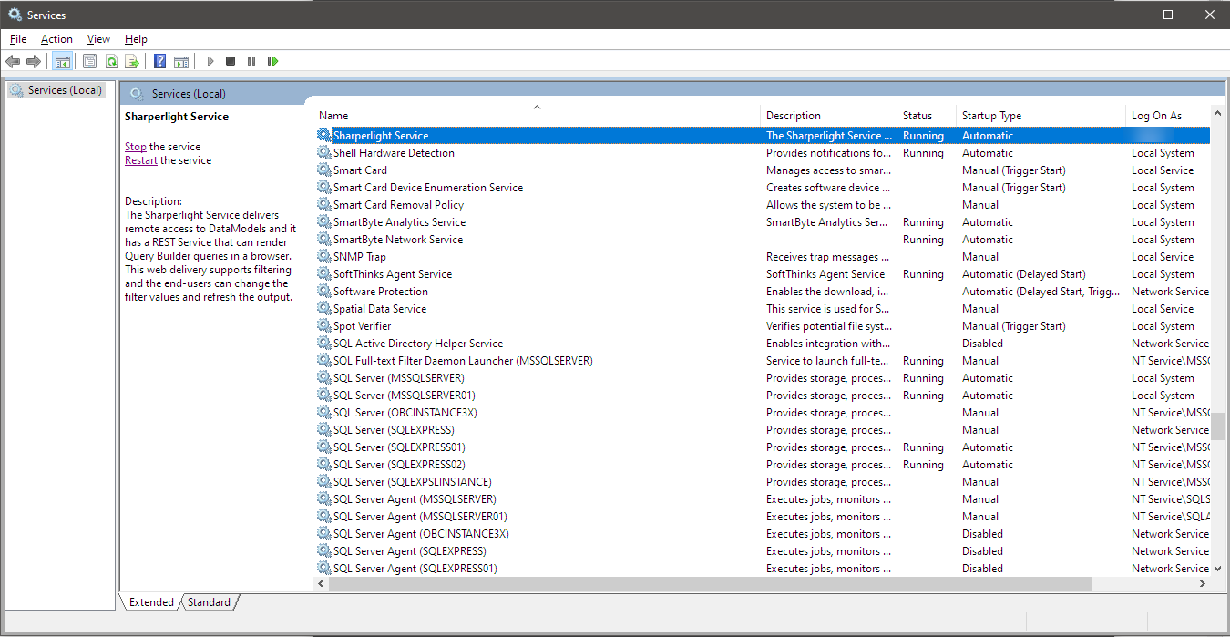Click gear icon beside Smart Card
This screenshot has height=637, width=1230.
pyautogui.click(x=323, y=170)
